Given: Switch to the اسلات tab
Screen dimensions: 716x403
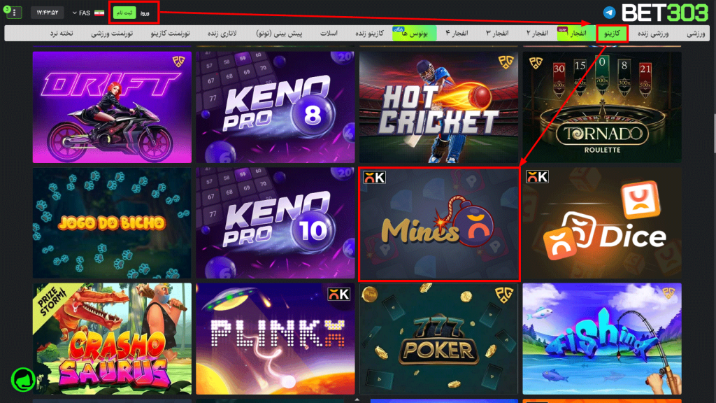Looking at the screenshot, I should pyautogui.click(x=329, y=34).
